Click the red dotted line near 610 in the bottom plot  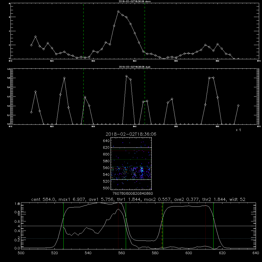click(205, 226)
